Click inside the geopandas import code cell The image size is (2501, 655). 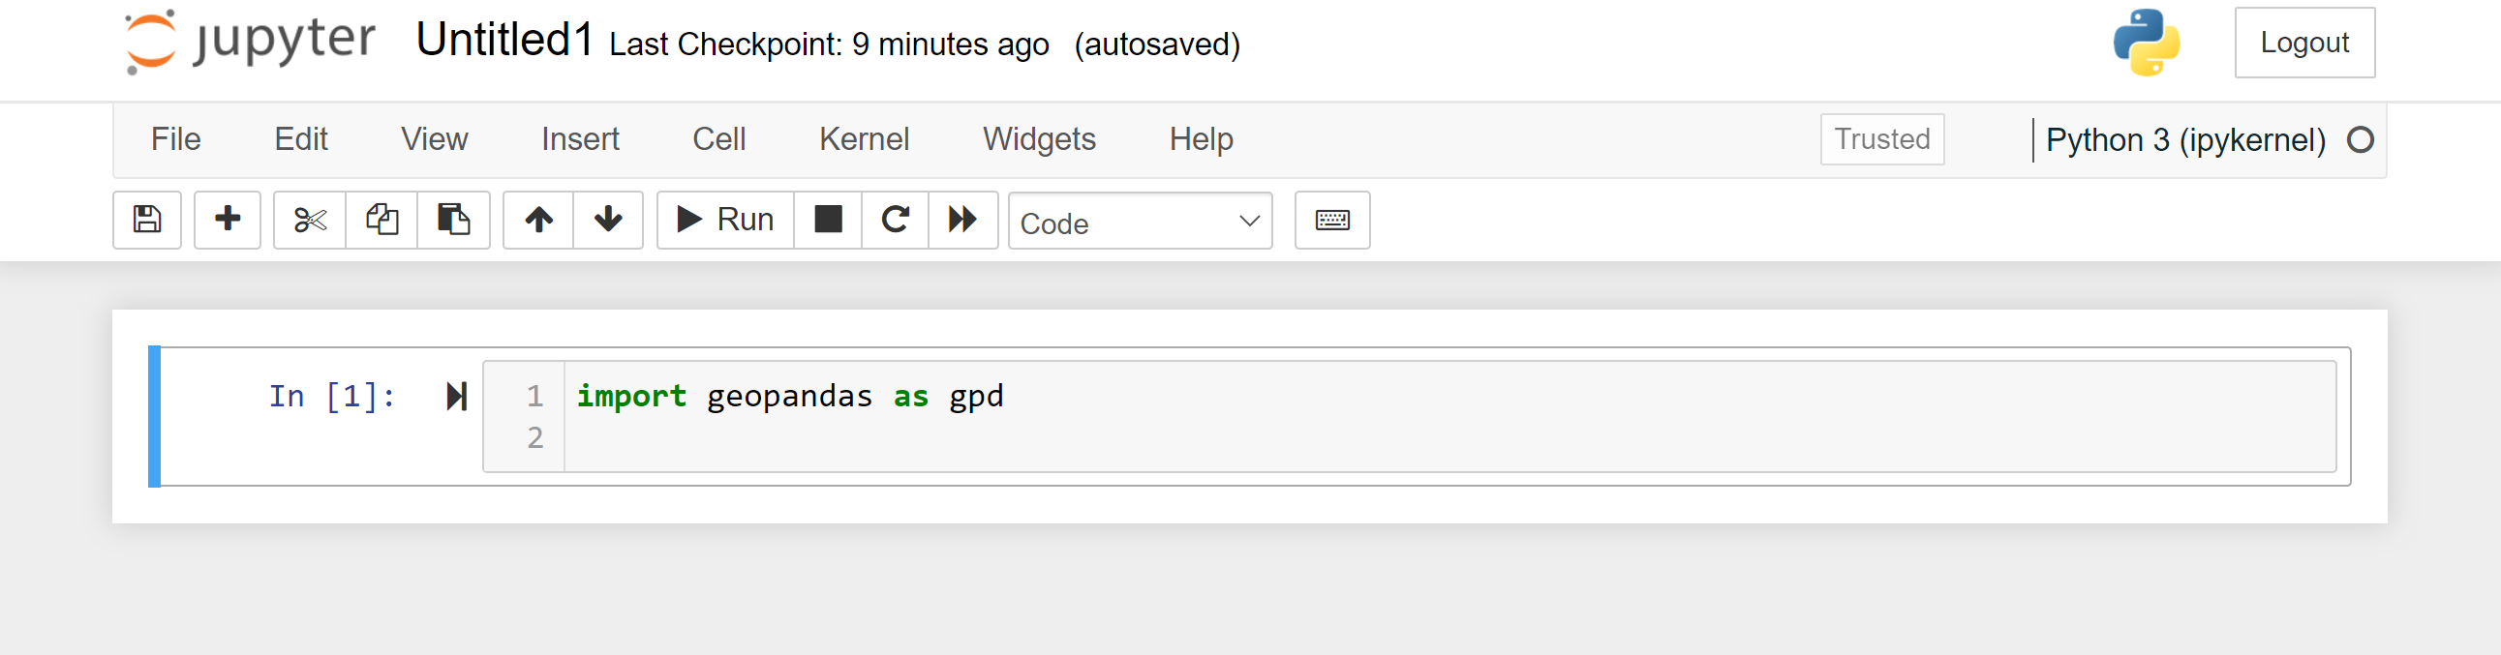(x=1359, y=415)
